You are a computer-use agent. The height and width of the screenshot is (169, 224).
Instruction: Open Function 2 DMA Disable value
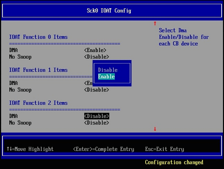[x=96, y=116]
